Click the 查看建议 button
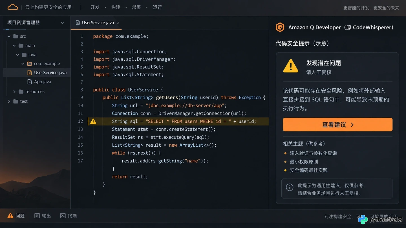Screen dimensions: 406x228 tap(338, 124)
